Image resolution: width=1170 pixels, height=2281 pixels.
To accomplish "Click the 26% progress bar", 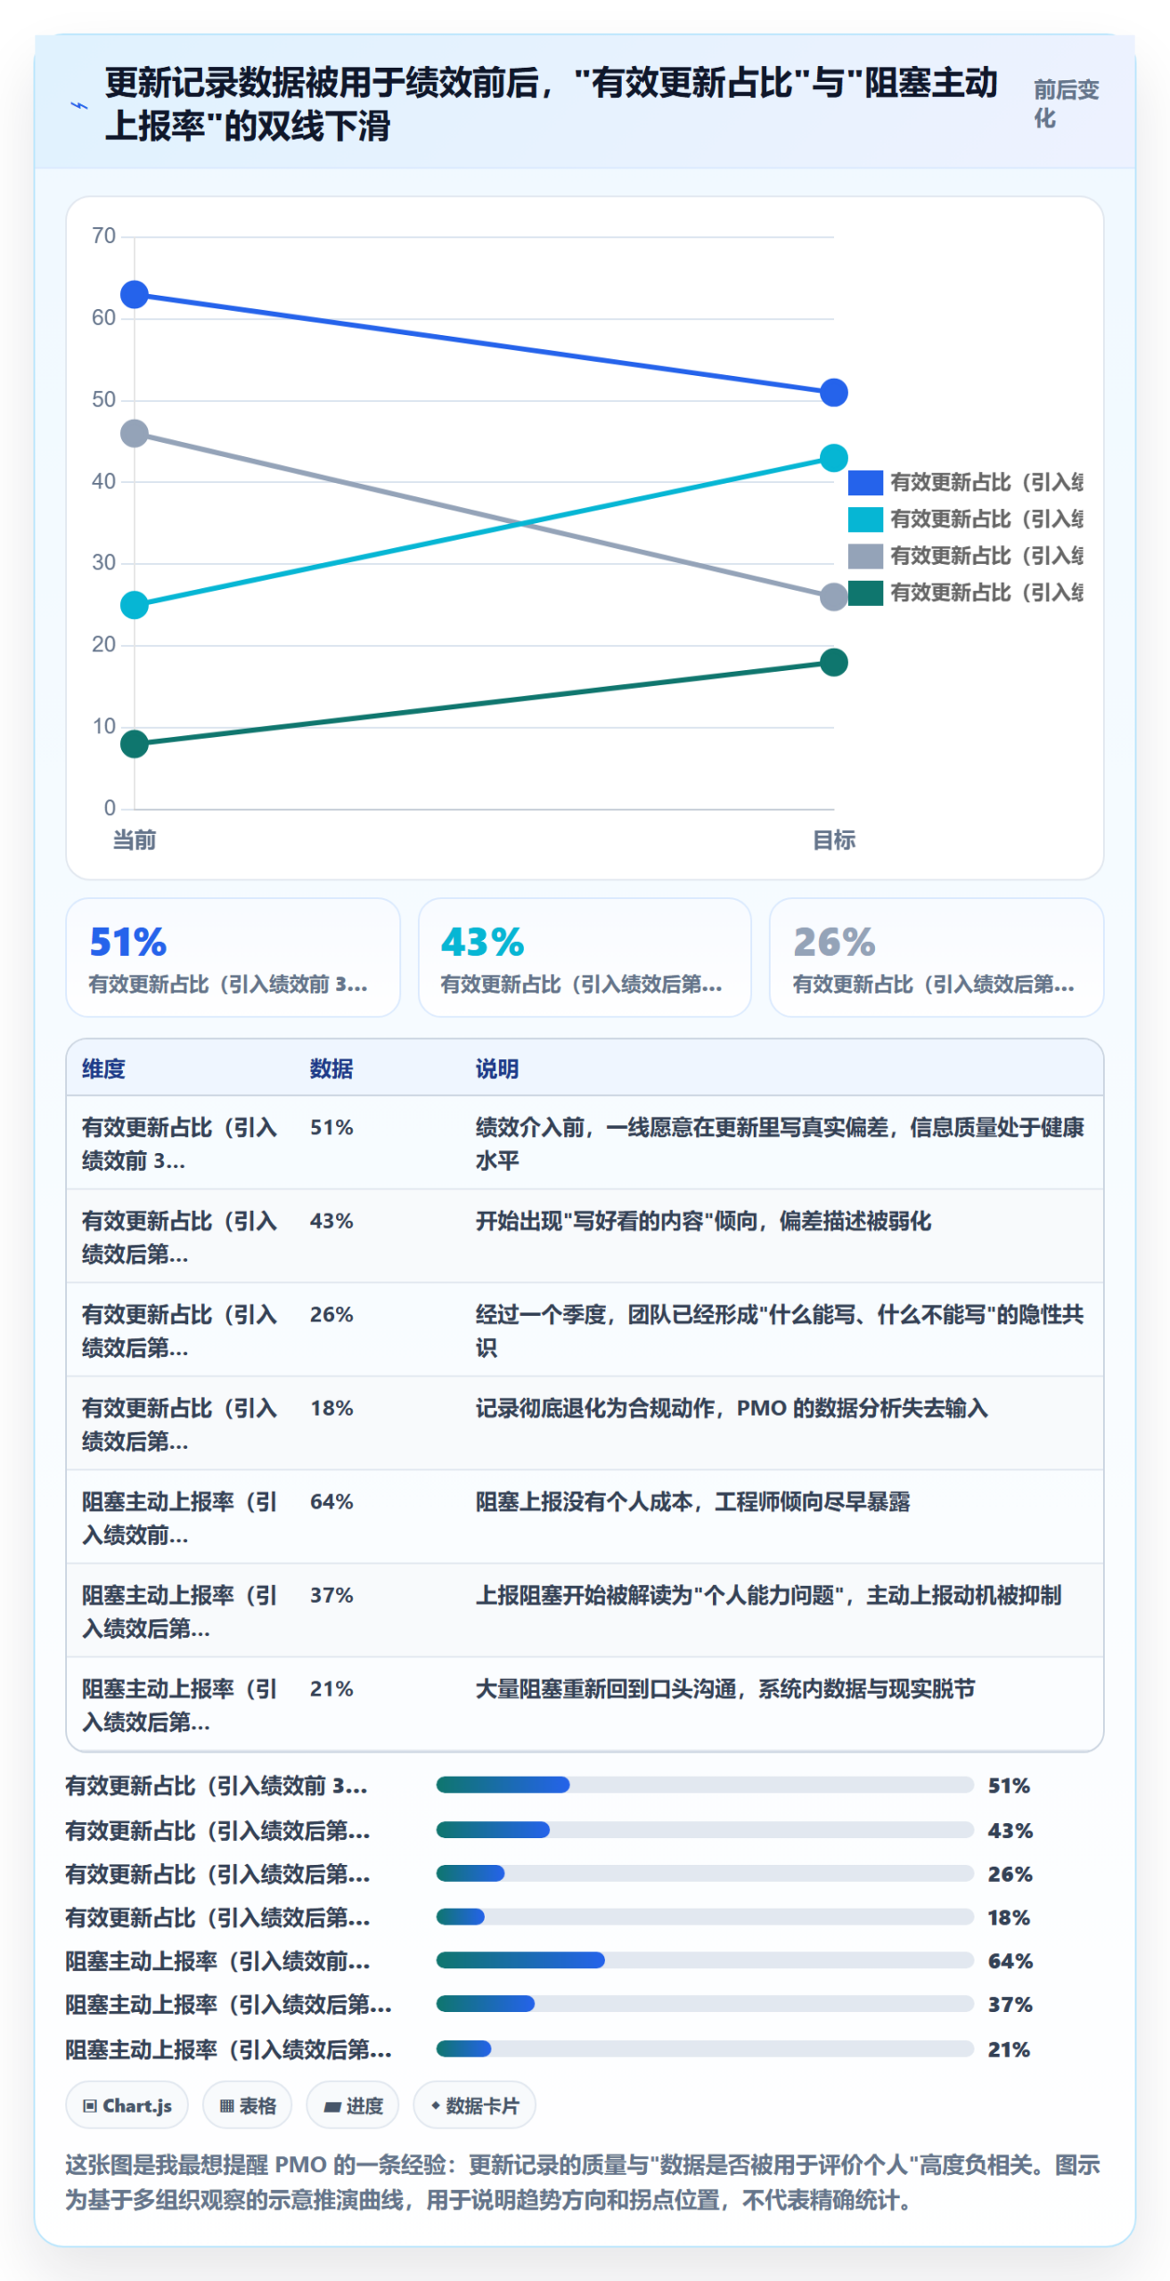I will 704,1873.
